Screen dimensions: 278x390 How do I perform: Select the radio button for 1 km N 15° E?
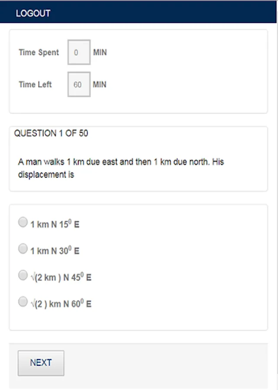(23, 222)
